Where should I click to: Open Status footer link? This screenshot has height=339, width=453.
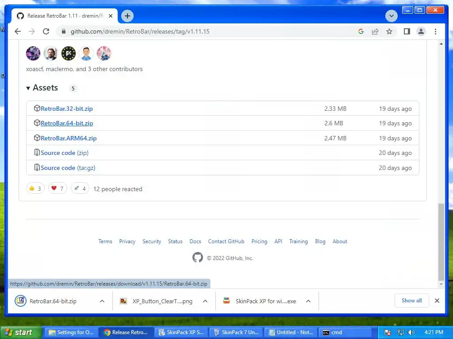[175, 241]
